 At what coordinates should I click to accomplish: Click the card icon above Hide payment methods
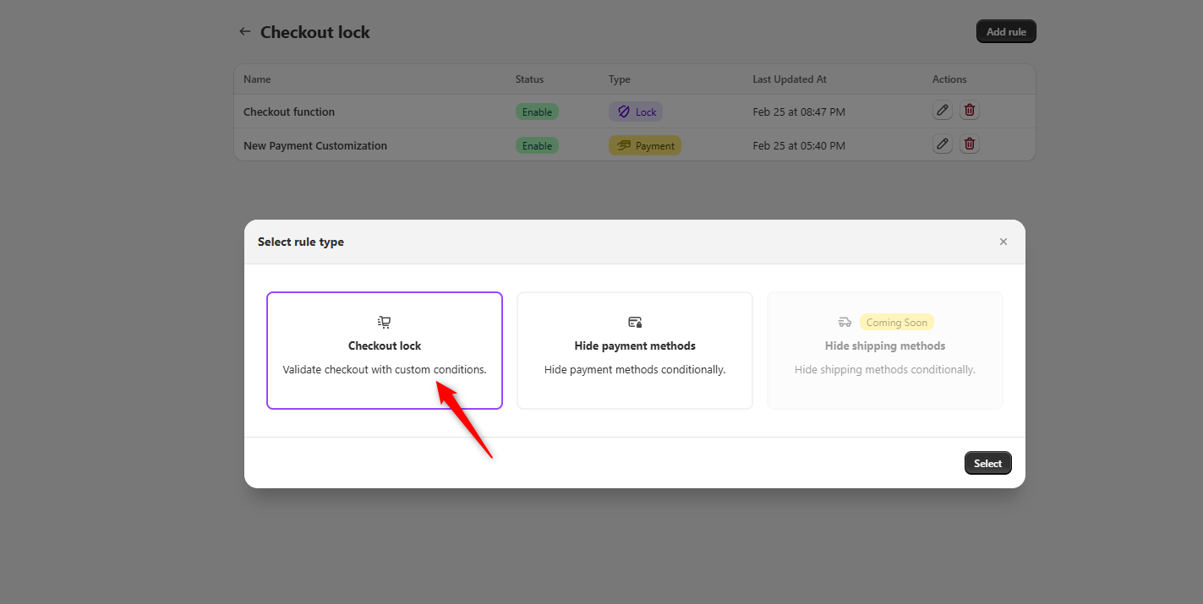634,322
